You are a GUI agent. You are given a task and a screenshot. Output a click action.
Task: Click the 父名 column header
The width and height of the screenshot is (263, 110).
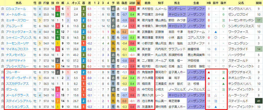tap(241, 3)
